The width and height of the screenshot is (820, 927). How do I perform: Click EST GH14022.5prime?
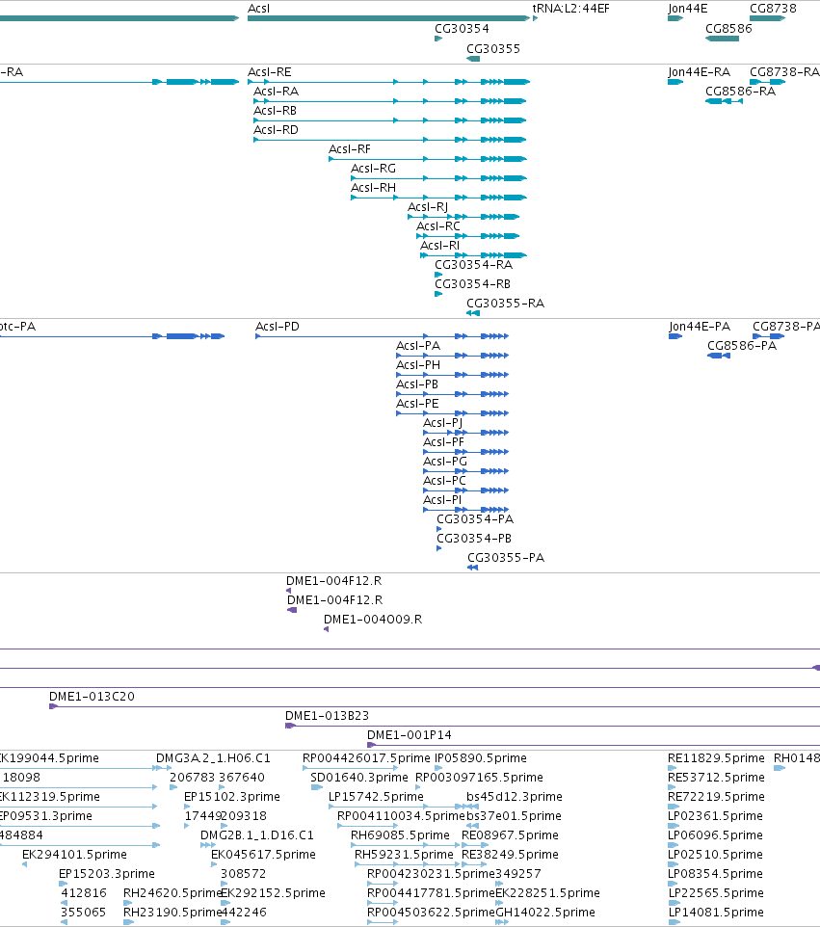545,913
